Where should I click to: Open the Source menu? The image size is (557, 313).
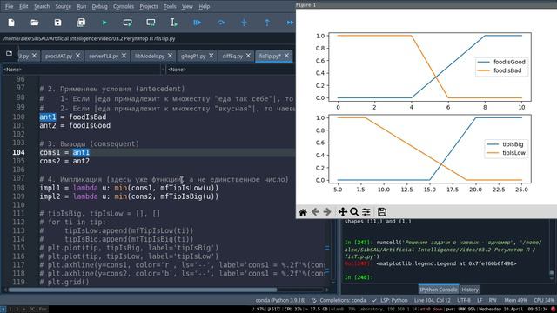(64, 6)
